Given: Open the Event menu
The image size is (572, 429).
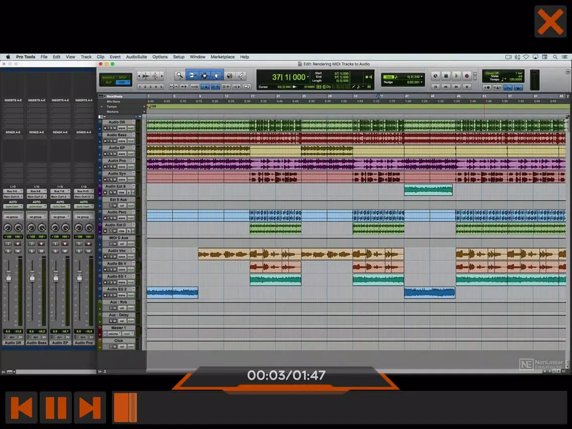Looking at the screenshot, I should tap(115, 57).
